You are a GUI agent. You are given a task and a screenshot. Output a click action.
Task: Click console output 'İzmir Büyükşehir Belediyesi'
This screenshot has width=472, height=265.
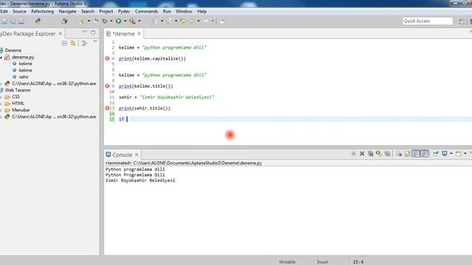(140, 180)
